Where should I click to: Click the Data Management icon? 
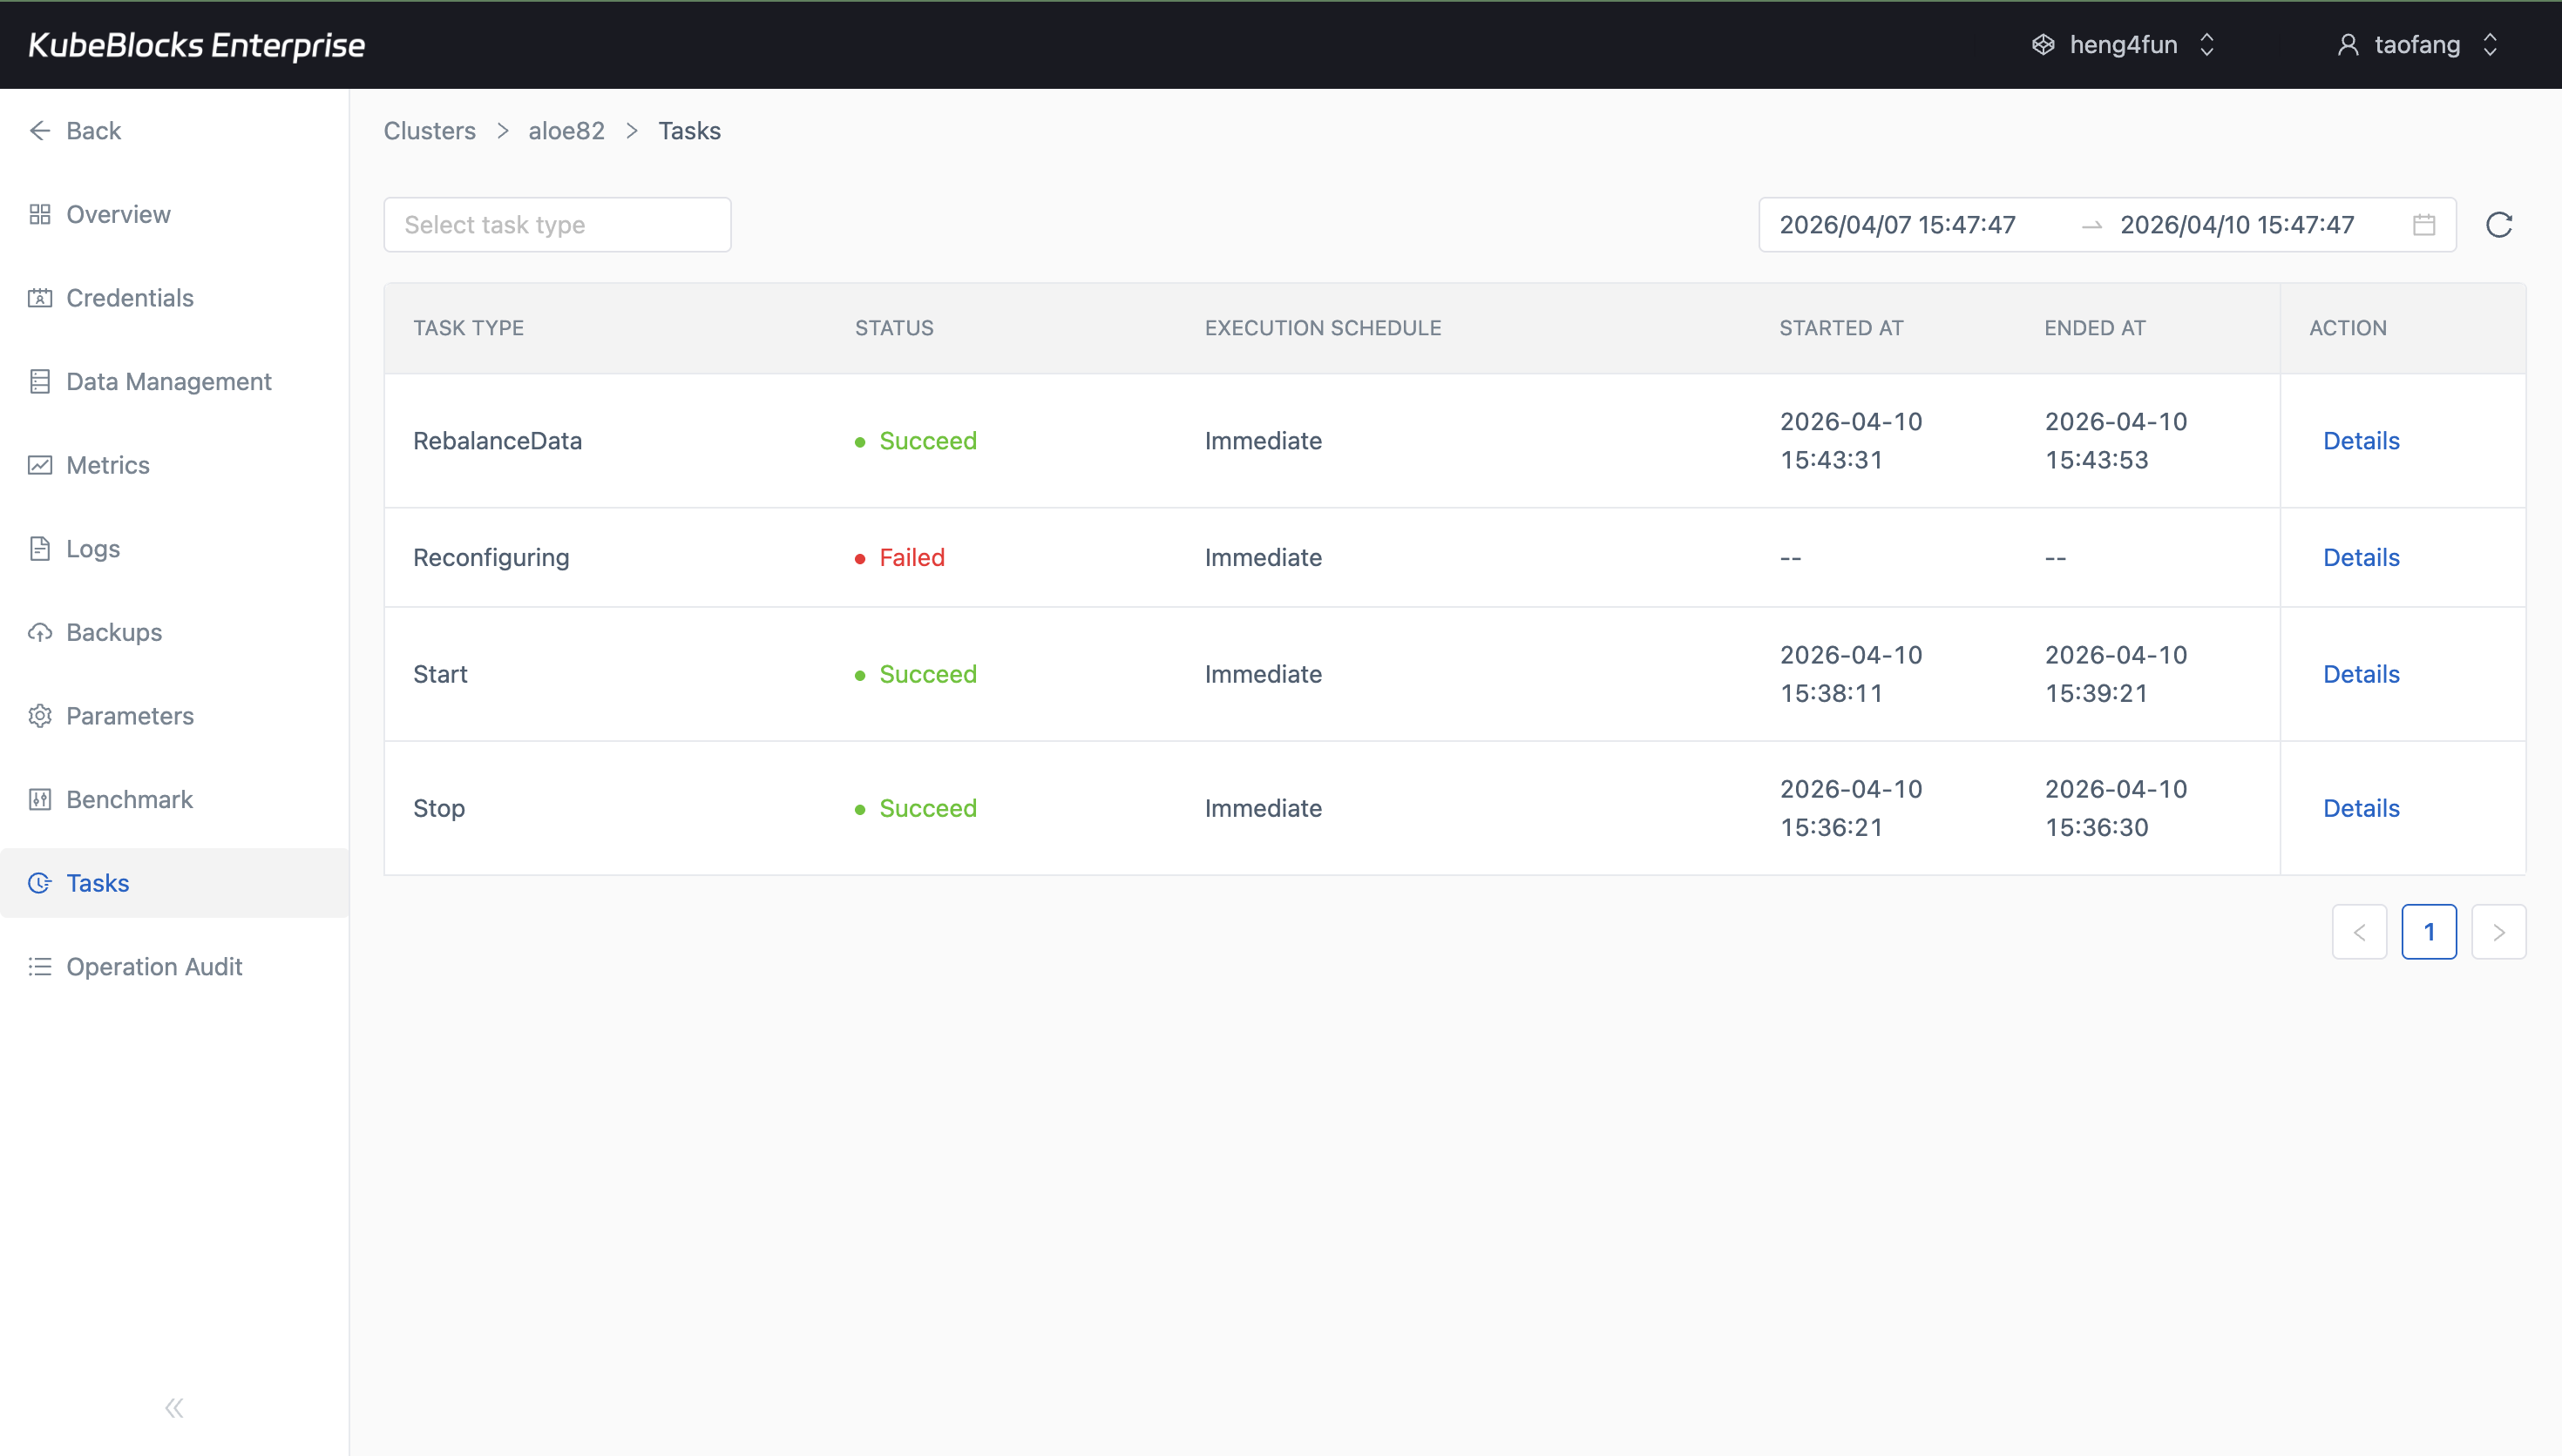[40, 381]
